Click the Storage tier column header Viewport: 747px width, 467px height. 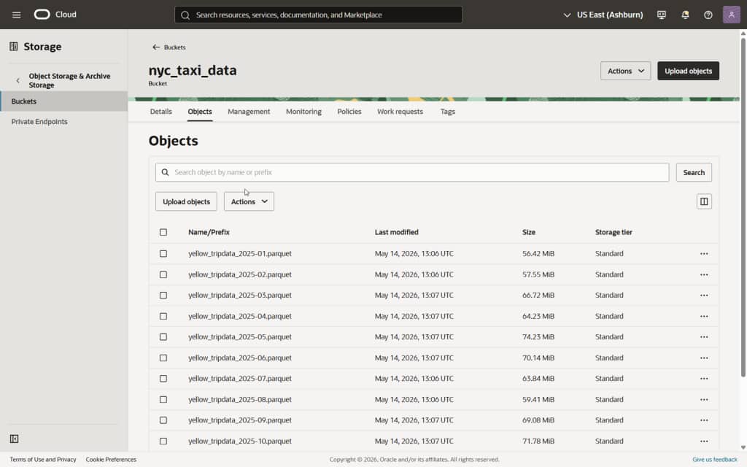coord(613,232)
